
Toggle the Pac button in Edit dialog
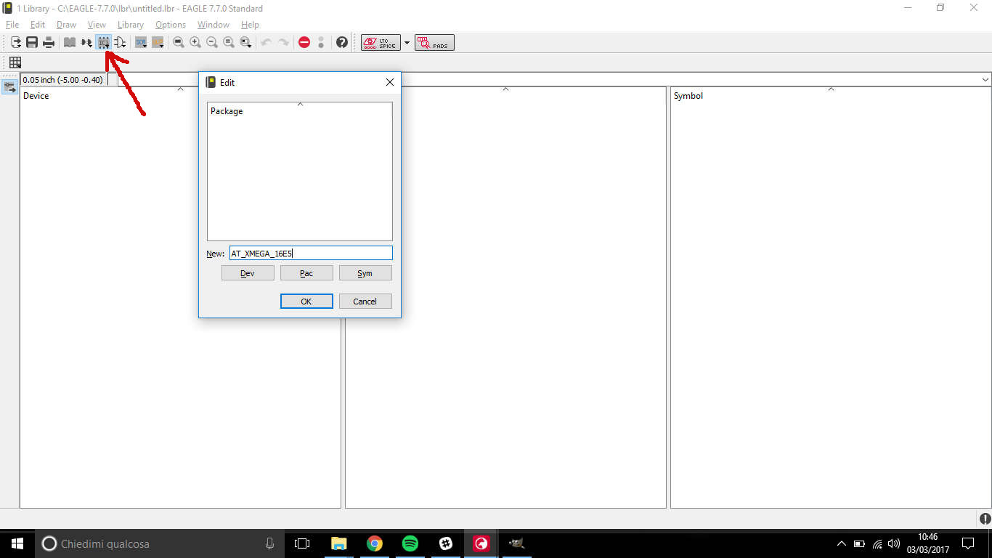point(306,273)
